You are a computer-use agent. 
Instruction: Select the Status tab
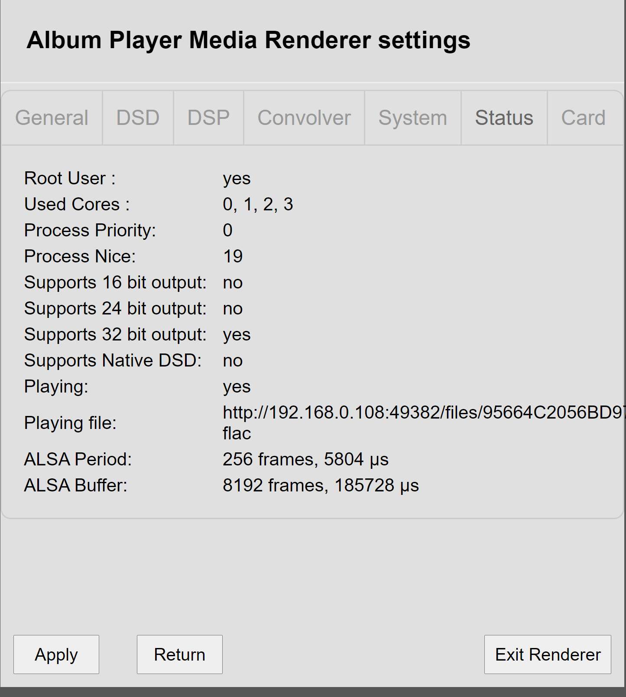[504, 118]
